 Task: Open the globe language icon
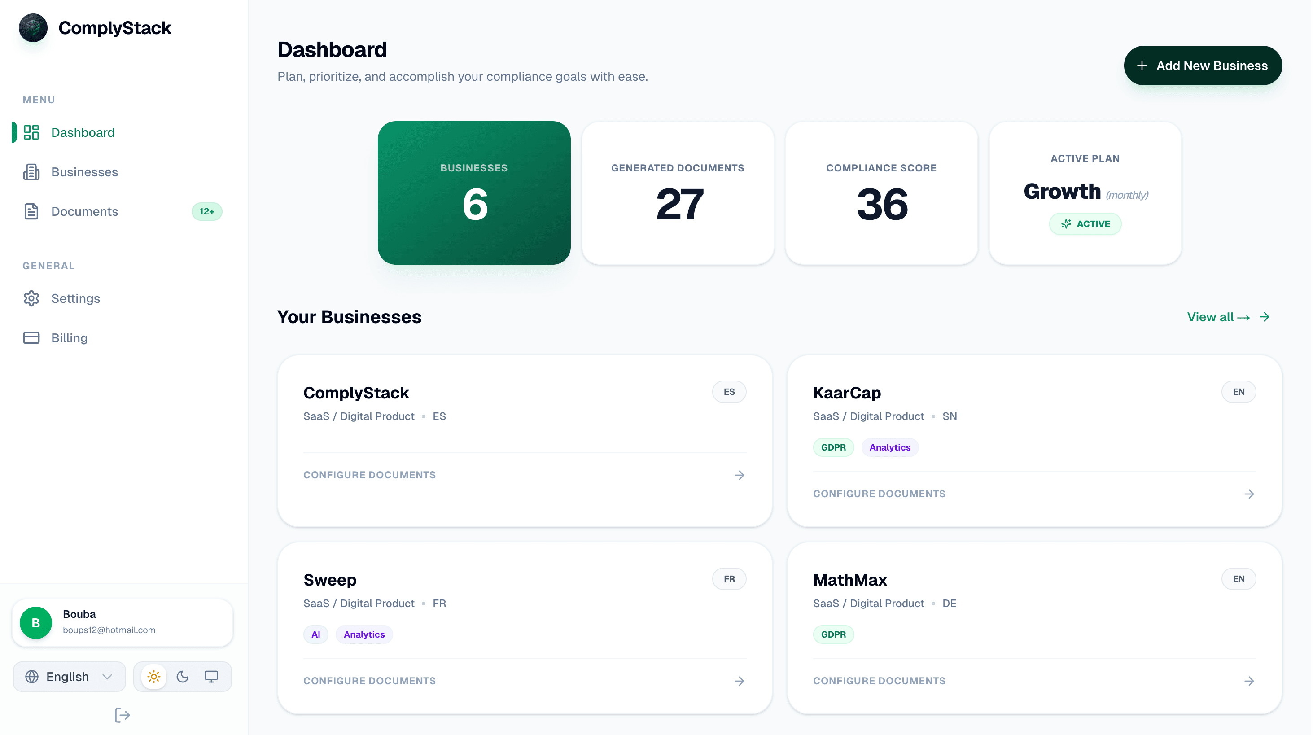pos(31,676)
